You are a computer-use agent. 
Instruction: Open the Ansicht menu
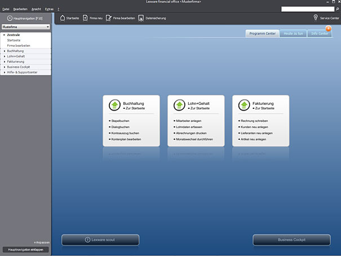pyautogui.click(x=36, y=9)
